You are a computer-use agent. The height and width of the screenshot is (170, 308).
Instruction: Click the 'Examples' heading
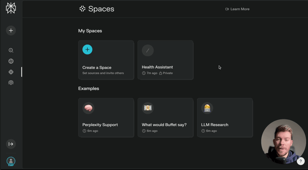89,89
